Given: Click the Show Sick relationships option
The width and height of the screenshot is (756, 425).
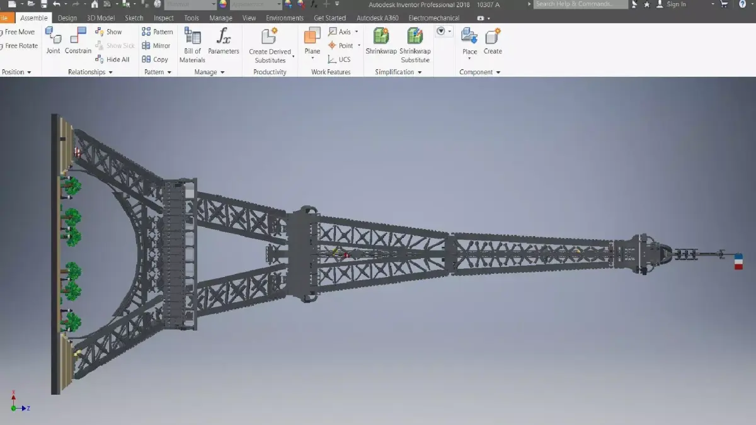Looking at the screenshot, I should pyautogui.click(x=115, y=45).
